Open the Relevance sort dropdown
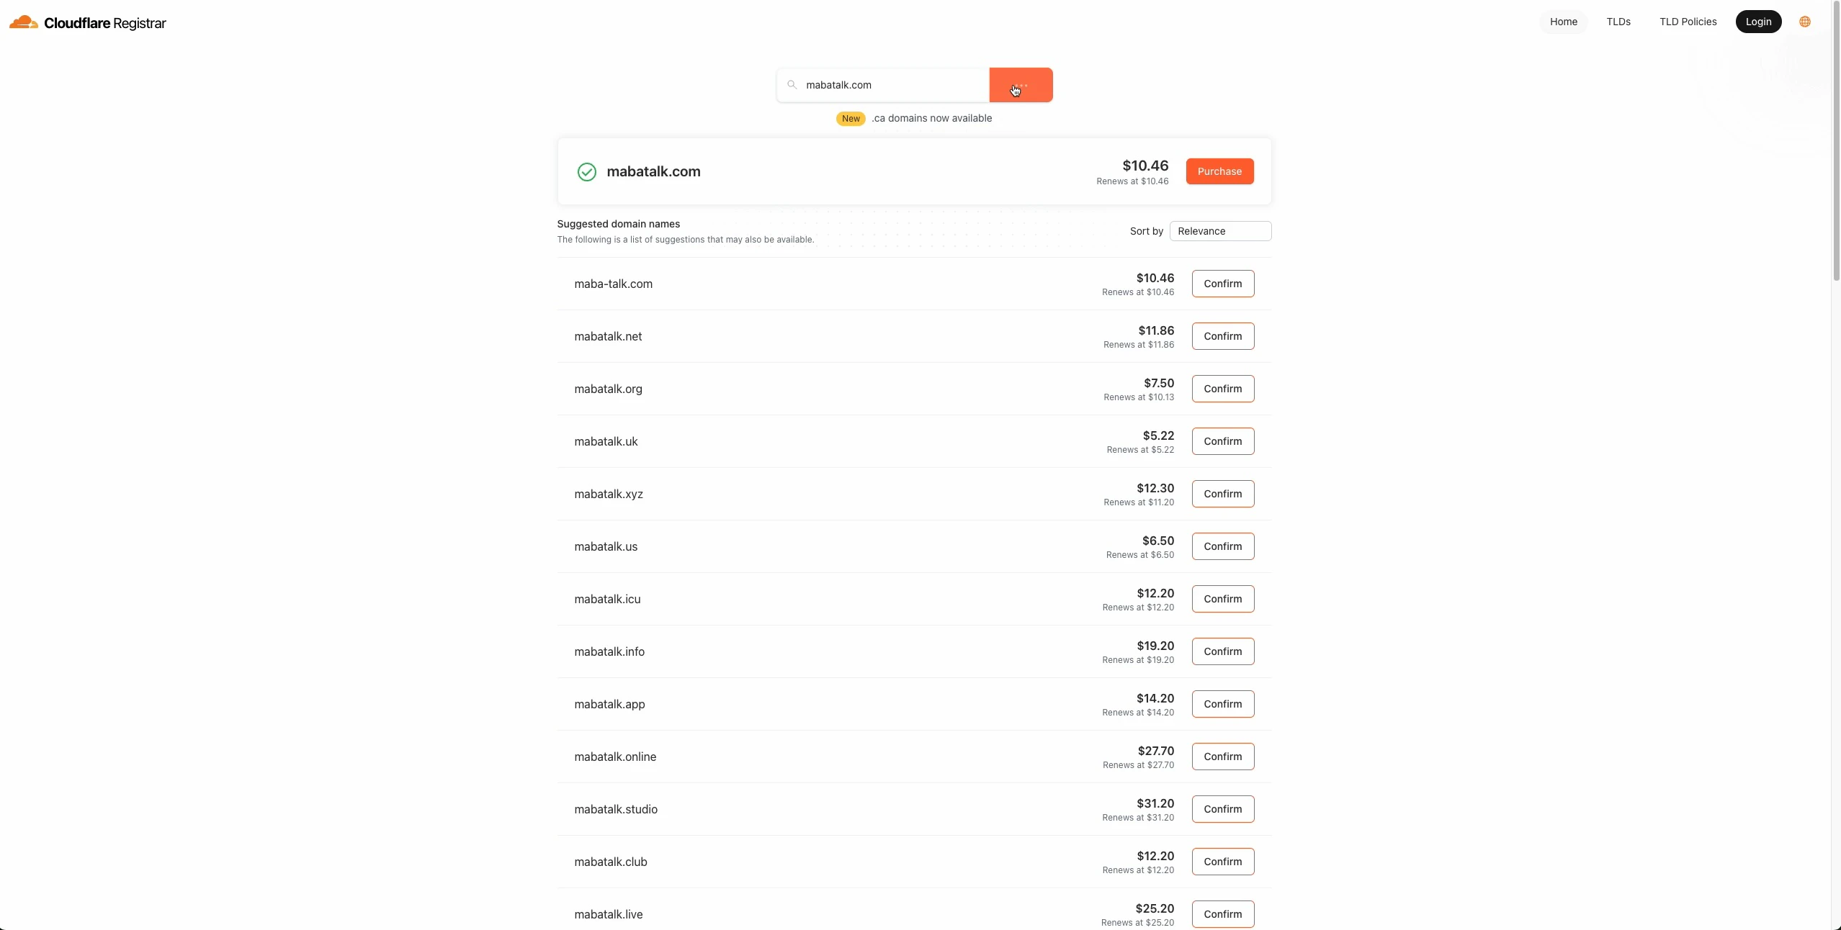The width and height of the screenshot is (1841, 930). (x=1221, y=230)
